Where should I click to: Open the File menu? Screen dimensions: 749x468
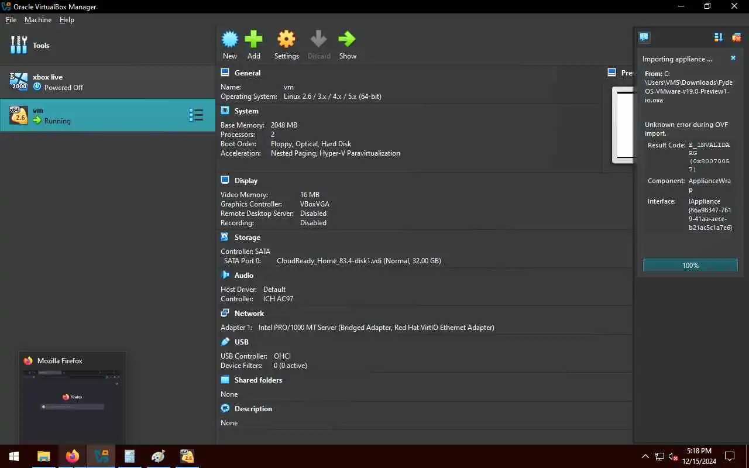point(11,20)
